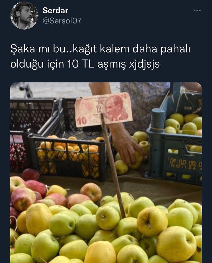
Task: Click the tweet's second line mentioning 10 TL
Action: (85, 64)
